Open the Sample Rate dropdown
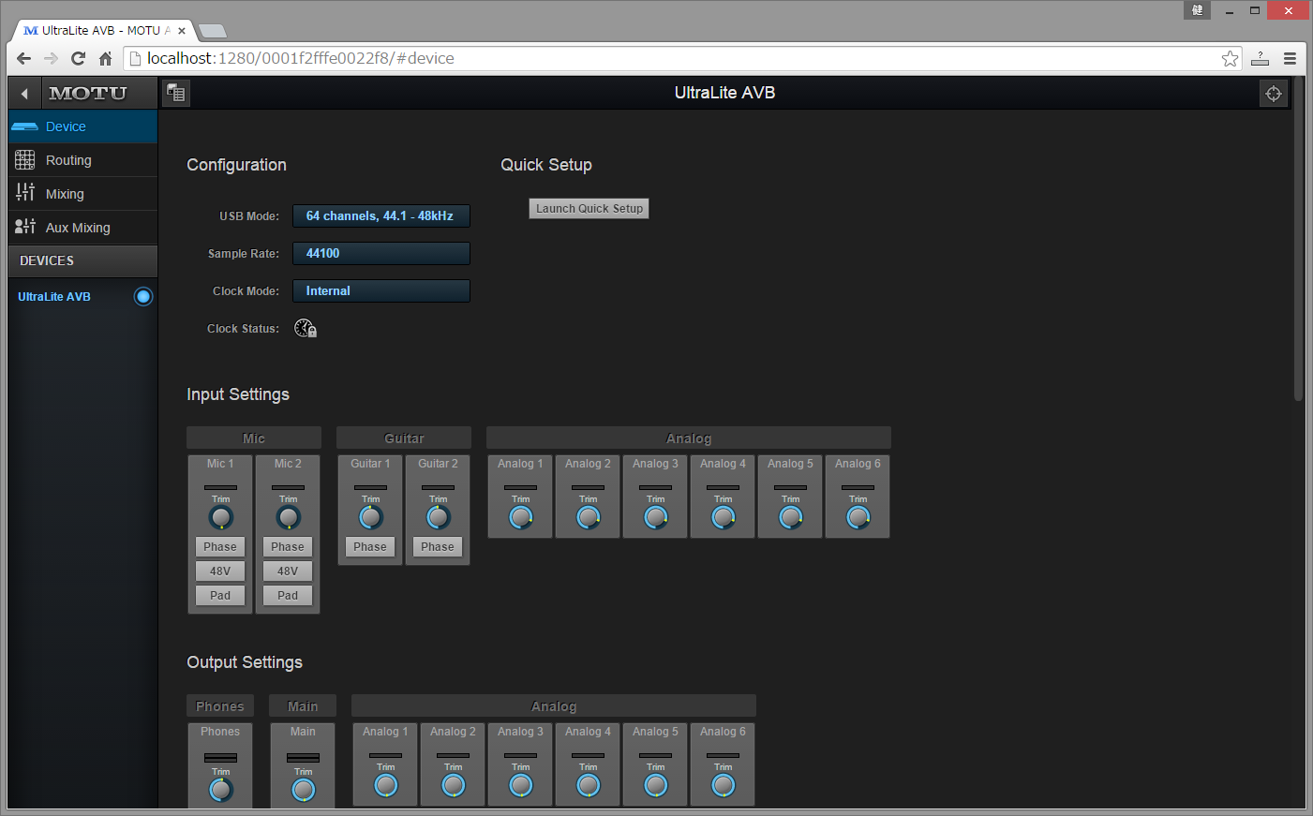Image resolution: width=1313 pixels, height=816 pixels. (381, 254)
